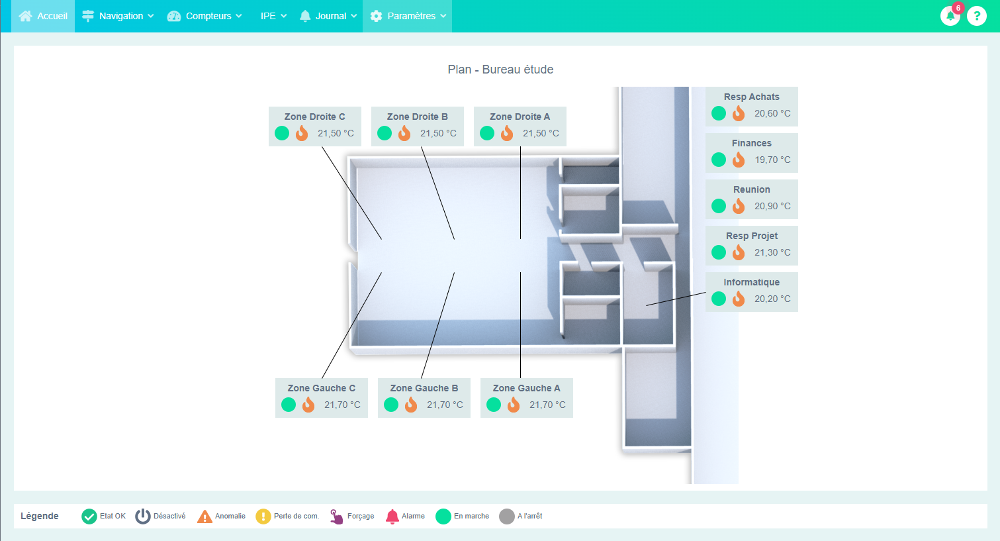Click the Alarme bell icon in legend
The image size is (1000, 541).
392,516
